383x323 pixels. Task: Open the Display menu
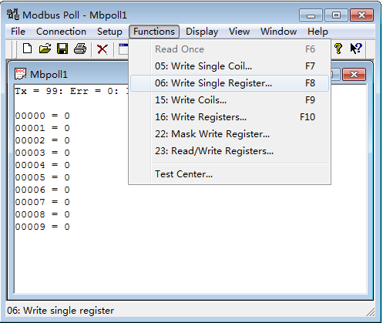[x=202, y=32]
